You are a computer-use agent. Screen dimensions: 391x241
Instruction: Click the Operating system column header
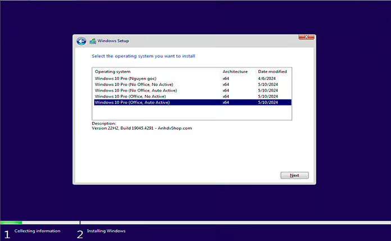point(113,71)
